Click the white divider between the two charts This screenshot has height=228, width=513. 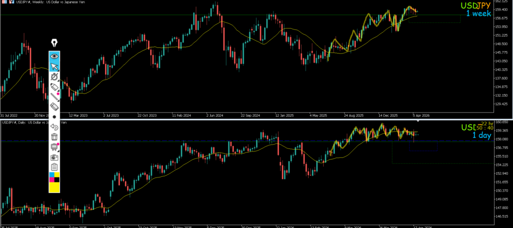(x=250, y=119)
